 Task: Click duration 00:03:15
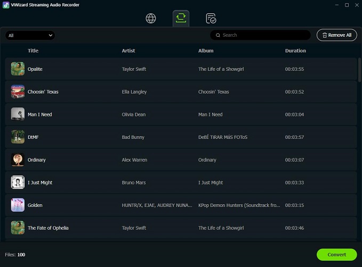[x=294, y=205]
